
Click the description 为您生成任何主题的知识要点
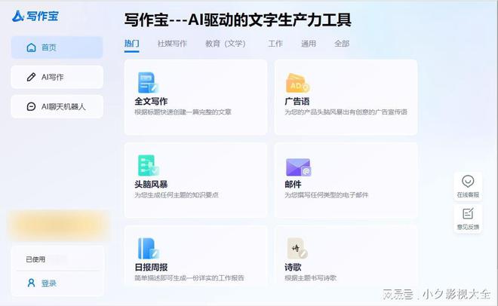tap(177, 195)
